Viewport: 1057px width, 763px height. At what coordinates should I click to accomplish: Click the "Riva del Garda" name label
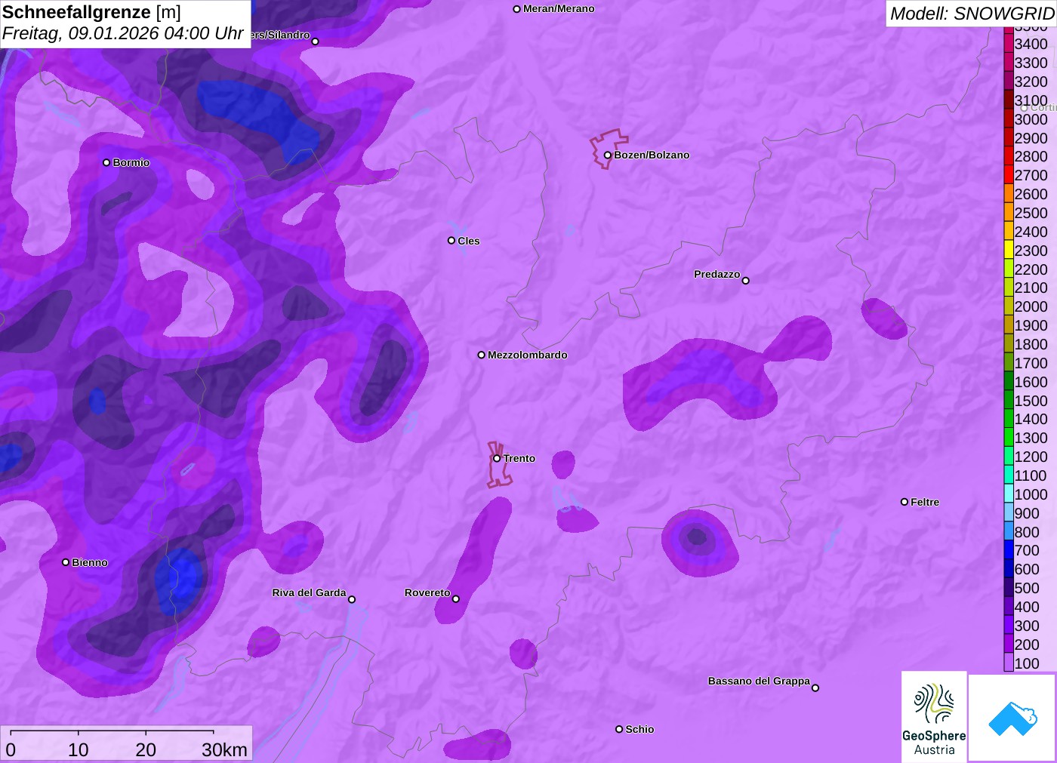pos(309,592)
